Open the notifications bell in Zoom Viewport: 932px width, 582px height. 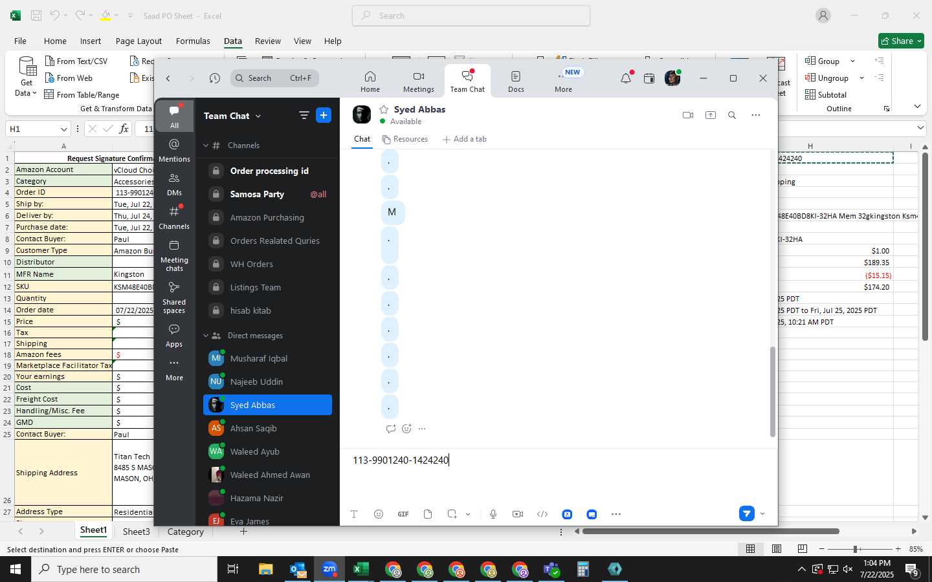[625, 78]
